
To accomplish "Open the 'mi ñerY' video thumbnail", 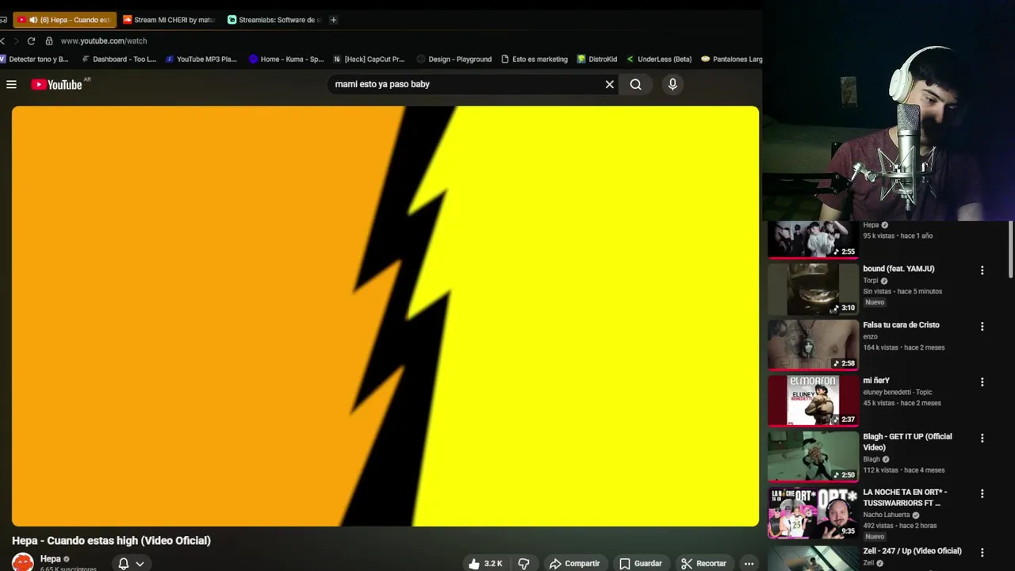I will click(x=813, y=400).
